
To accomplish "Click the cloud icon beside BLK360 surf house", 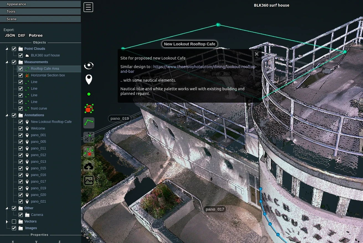I will click(27, 55).
